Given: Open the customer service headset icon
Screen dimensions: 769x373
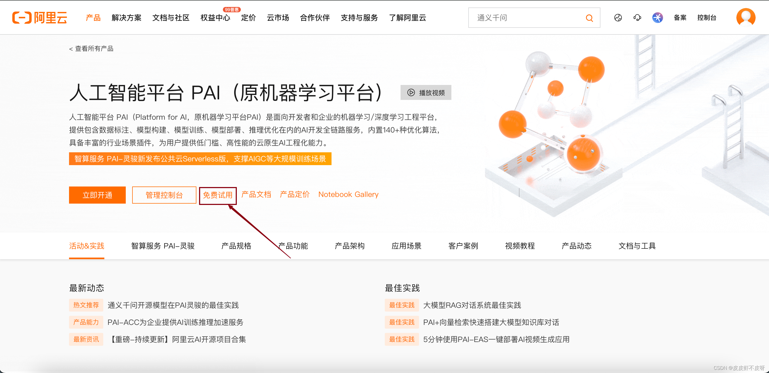Looking at the screenshot, I should click(x=637, y=18).
